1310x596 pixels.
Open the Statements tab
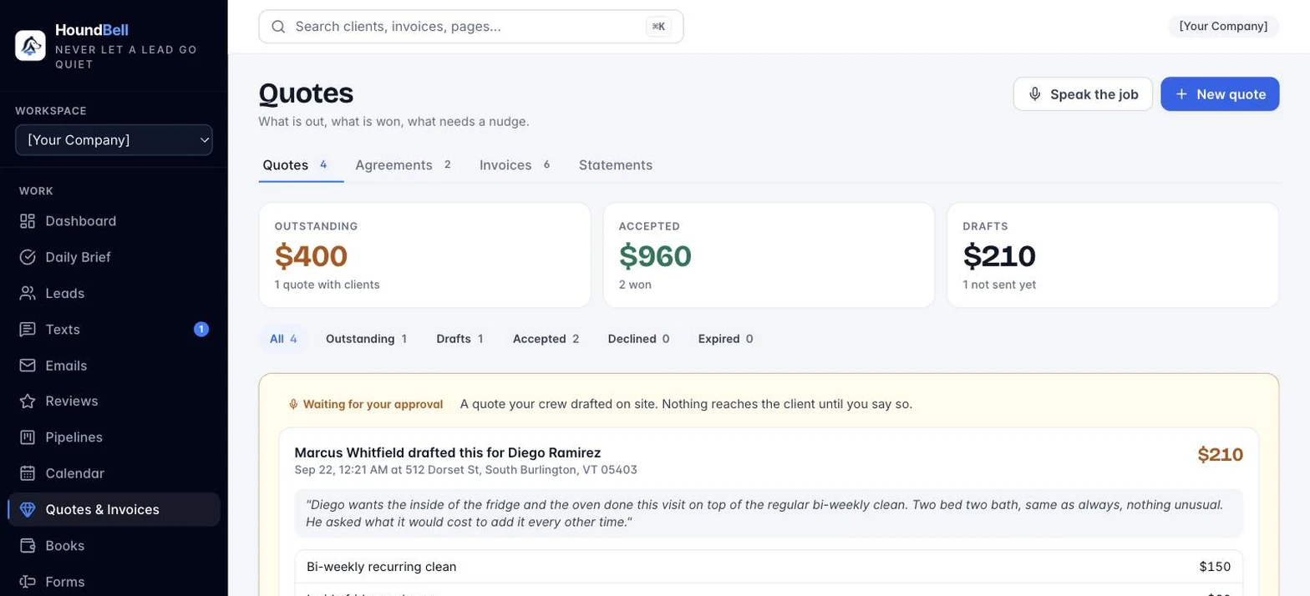pyautogui.click(x=616, y=165)
